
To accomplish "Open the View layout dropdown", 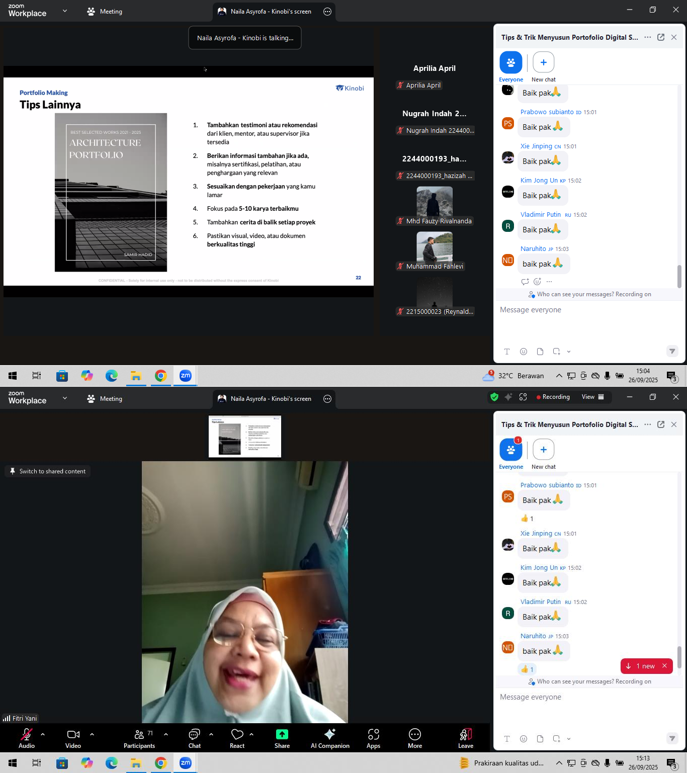I will (x=592, y=397).
